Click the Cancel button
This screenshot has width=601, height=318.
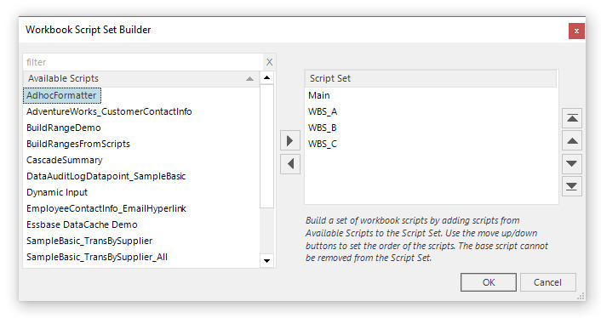pos(547,282)
